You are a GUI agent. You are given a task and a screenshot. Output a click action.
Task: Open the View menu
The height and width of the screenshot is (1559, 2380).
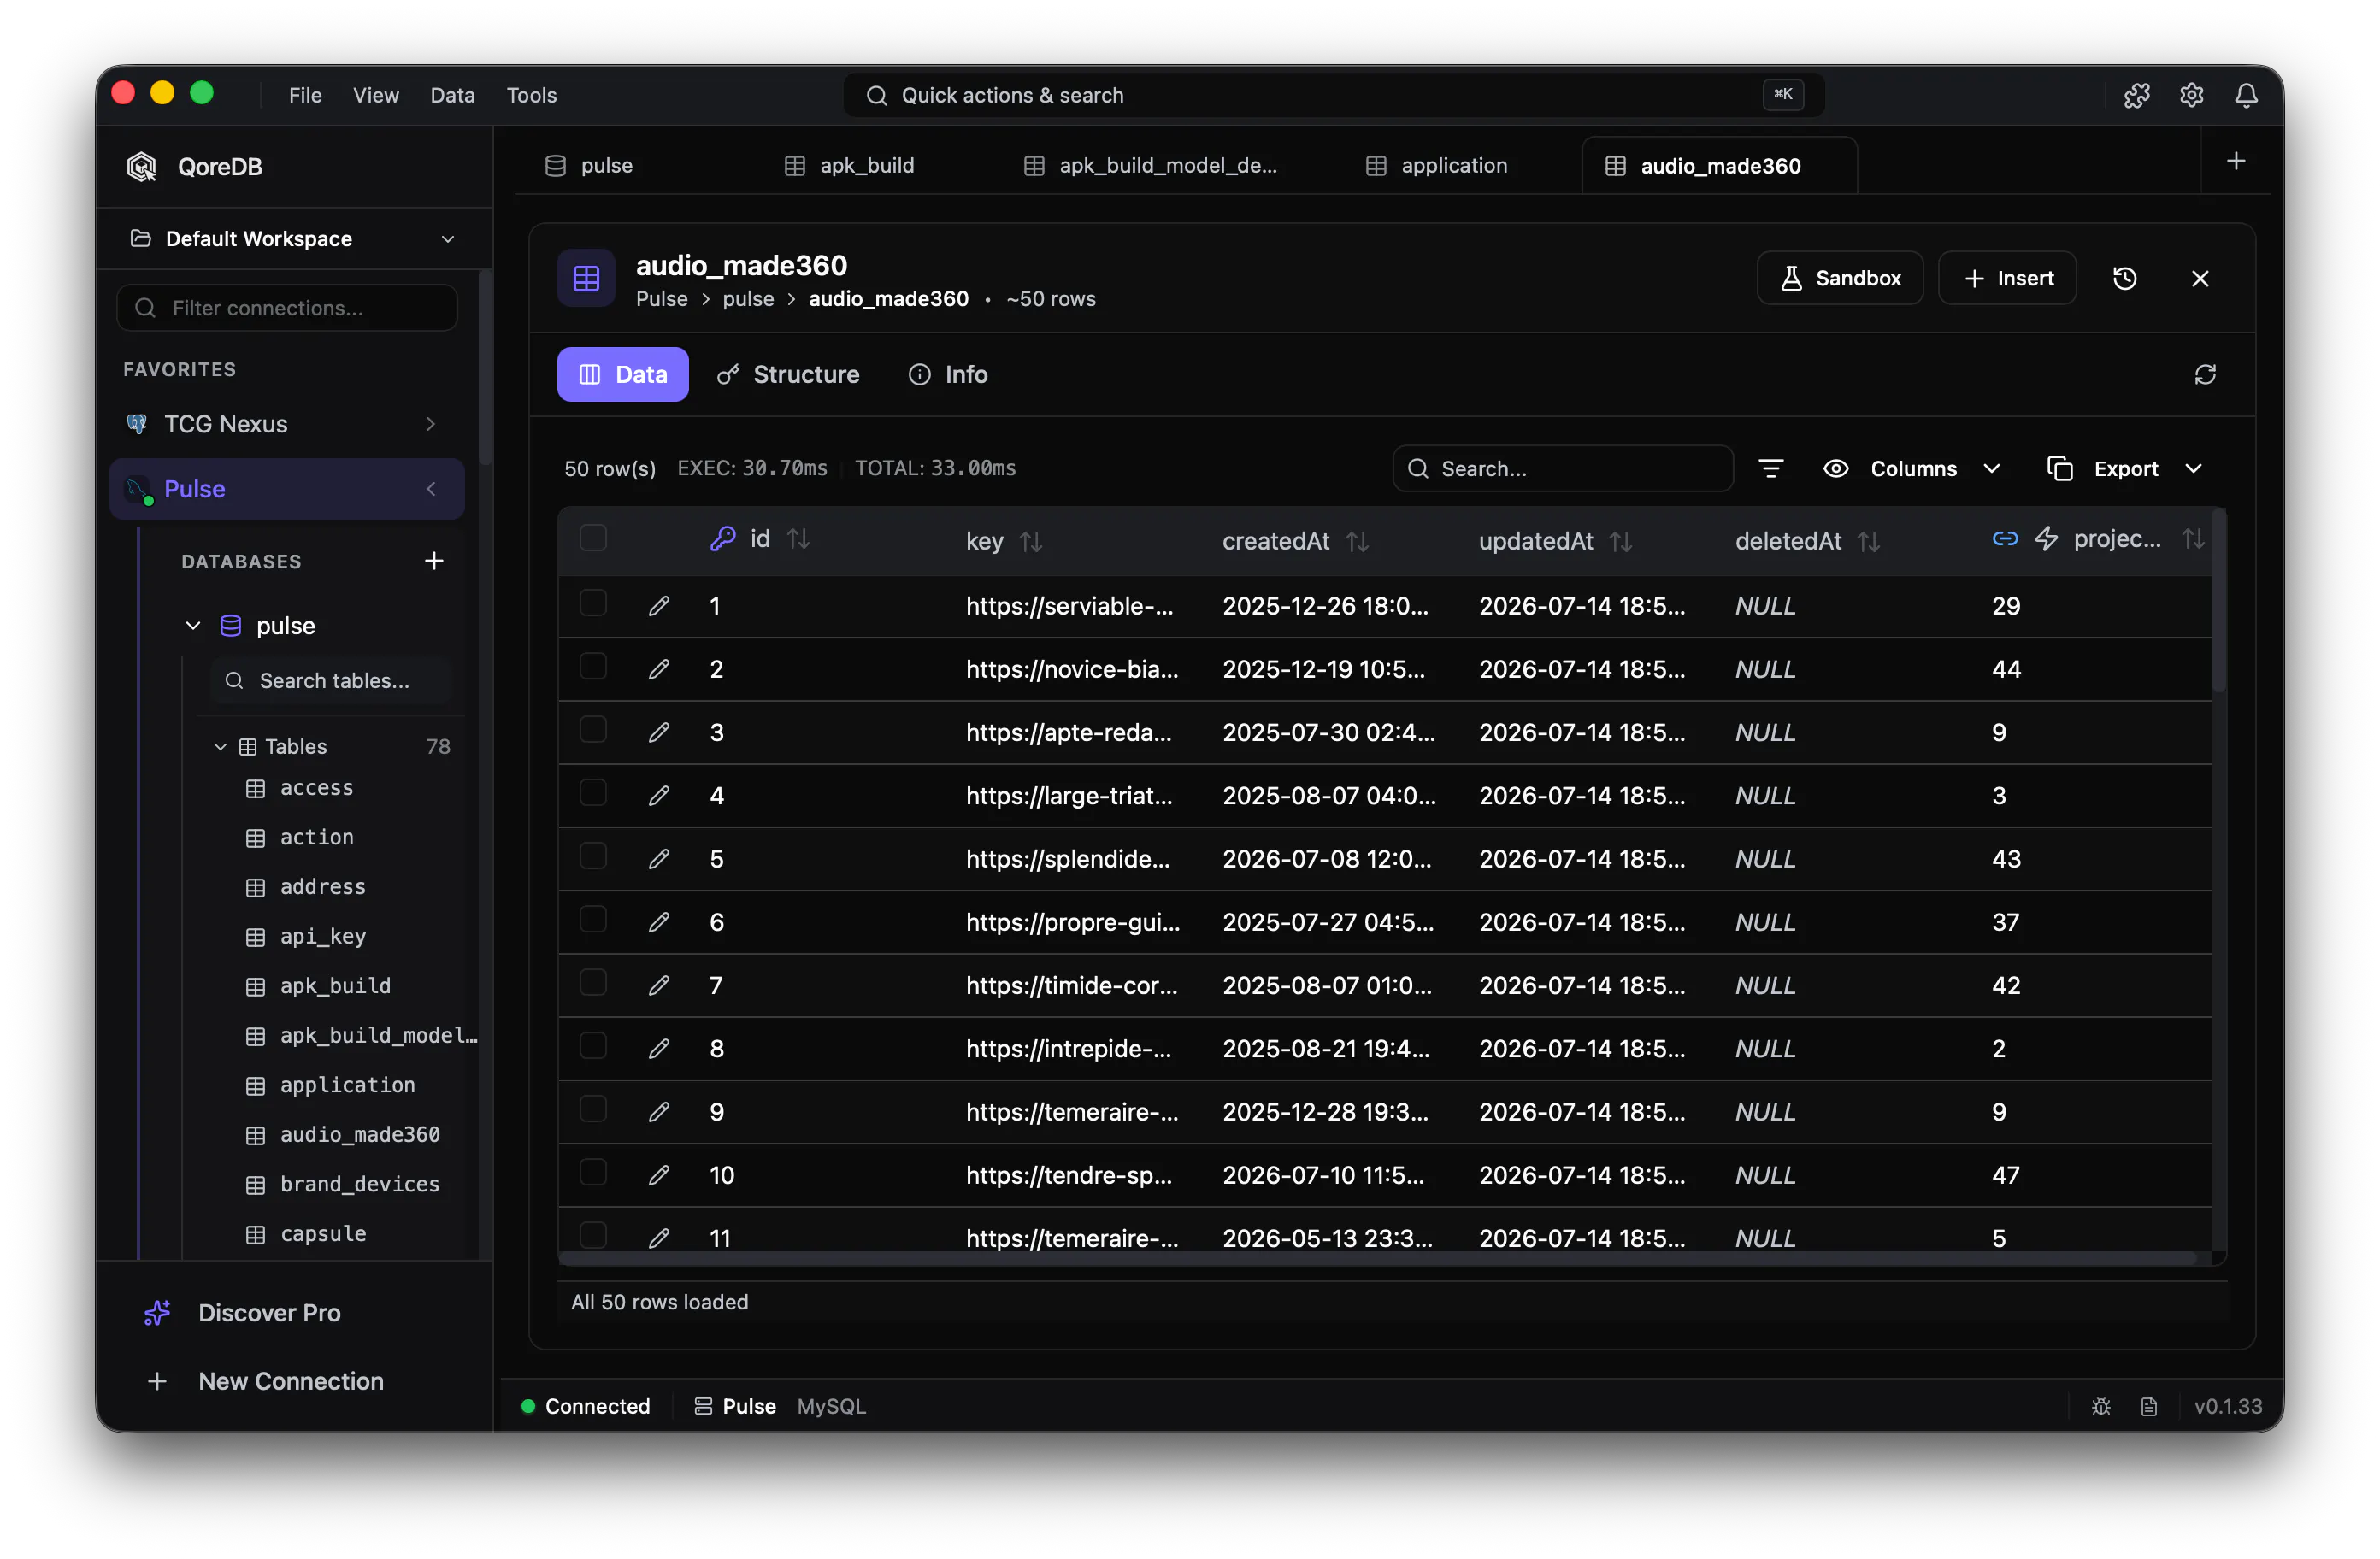(x=376, y=95)
